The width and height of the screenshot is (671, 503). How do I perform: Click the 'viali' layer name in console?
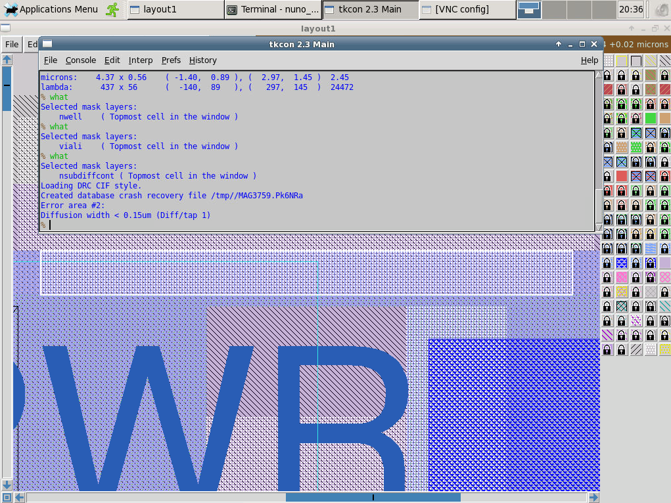(70, 146)
